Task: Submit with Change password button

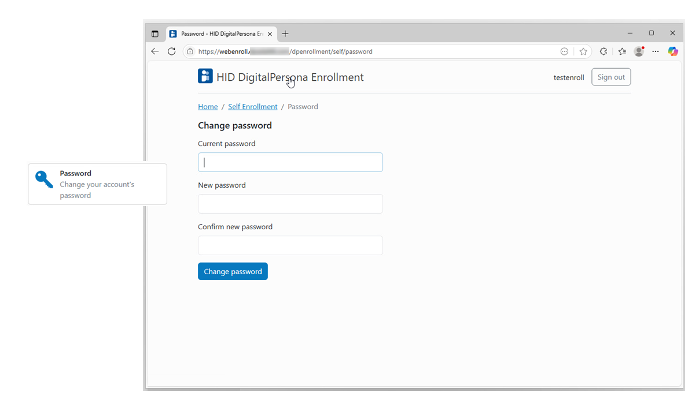Action: [233, 271]
